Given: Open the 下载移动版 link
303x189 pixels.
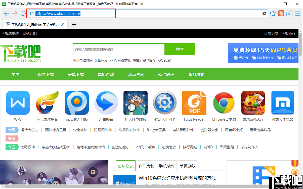Looking at the screenshot, I should [10, 33].
